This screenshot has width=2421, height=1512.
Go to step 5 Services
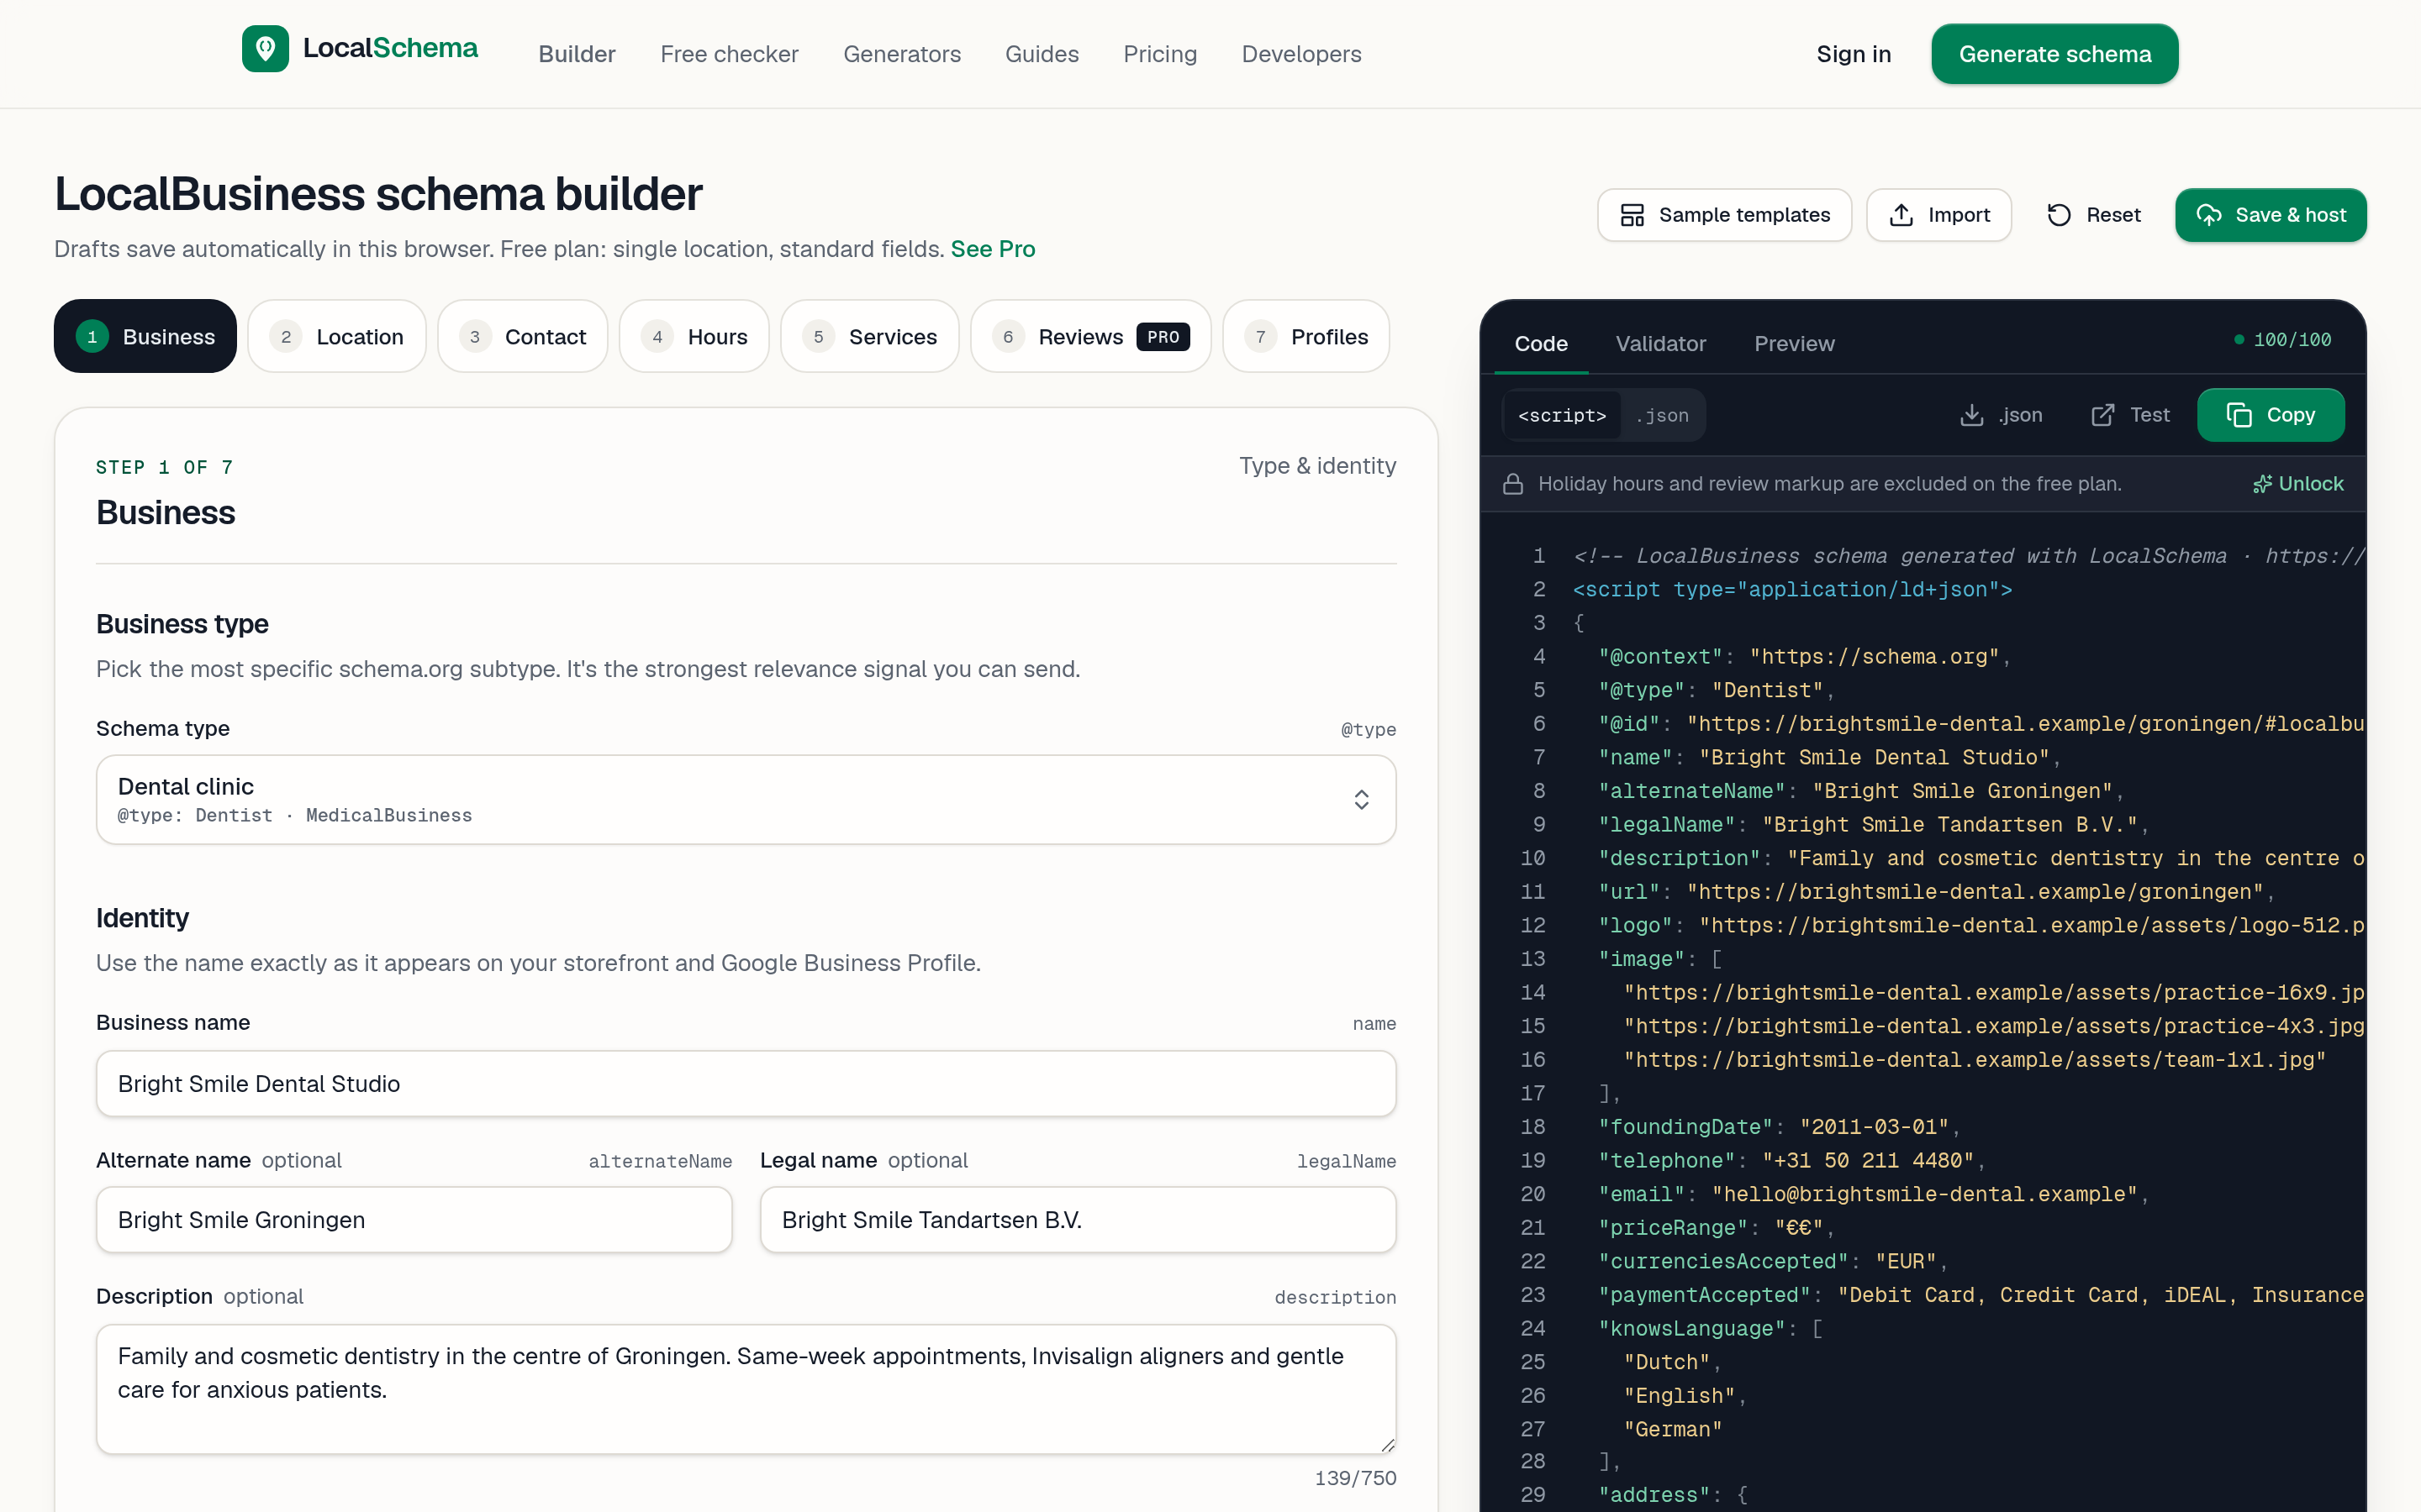(x=869, y=337)
